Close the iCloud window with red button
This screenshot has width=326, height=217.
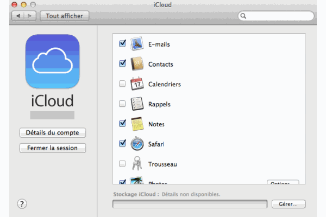pyautogui.click(x=14, y=4)
